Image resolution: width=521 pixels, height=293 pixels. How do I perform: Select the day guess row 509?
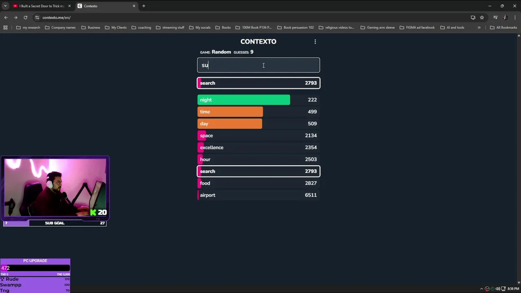tap(258, 123)
